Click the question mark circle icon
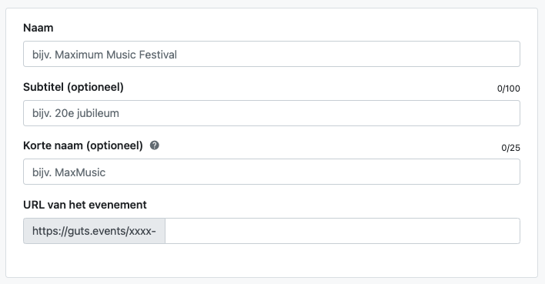The width and height of the screenshot is (545, 284). (x=154, y=145)
